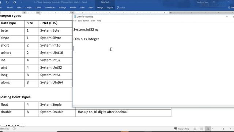Open the View ribbon tab in Word

(82, 7)
